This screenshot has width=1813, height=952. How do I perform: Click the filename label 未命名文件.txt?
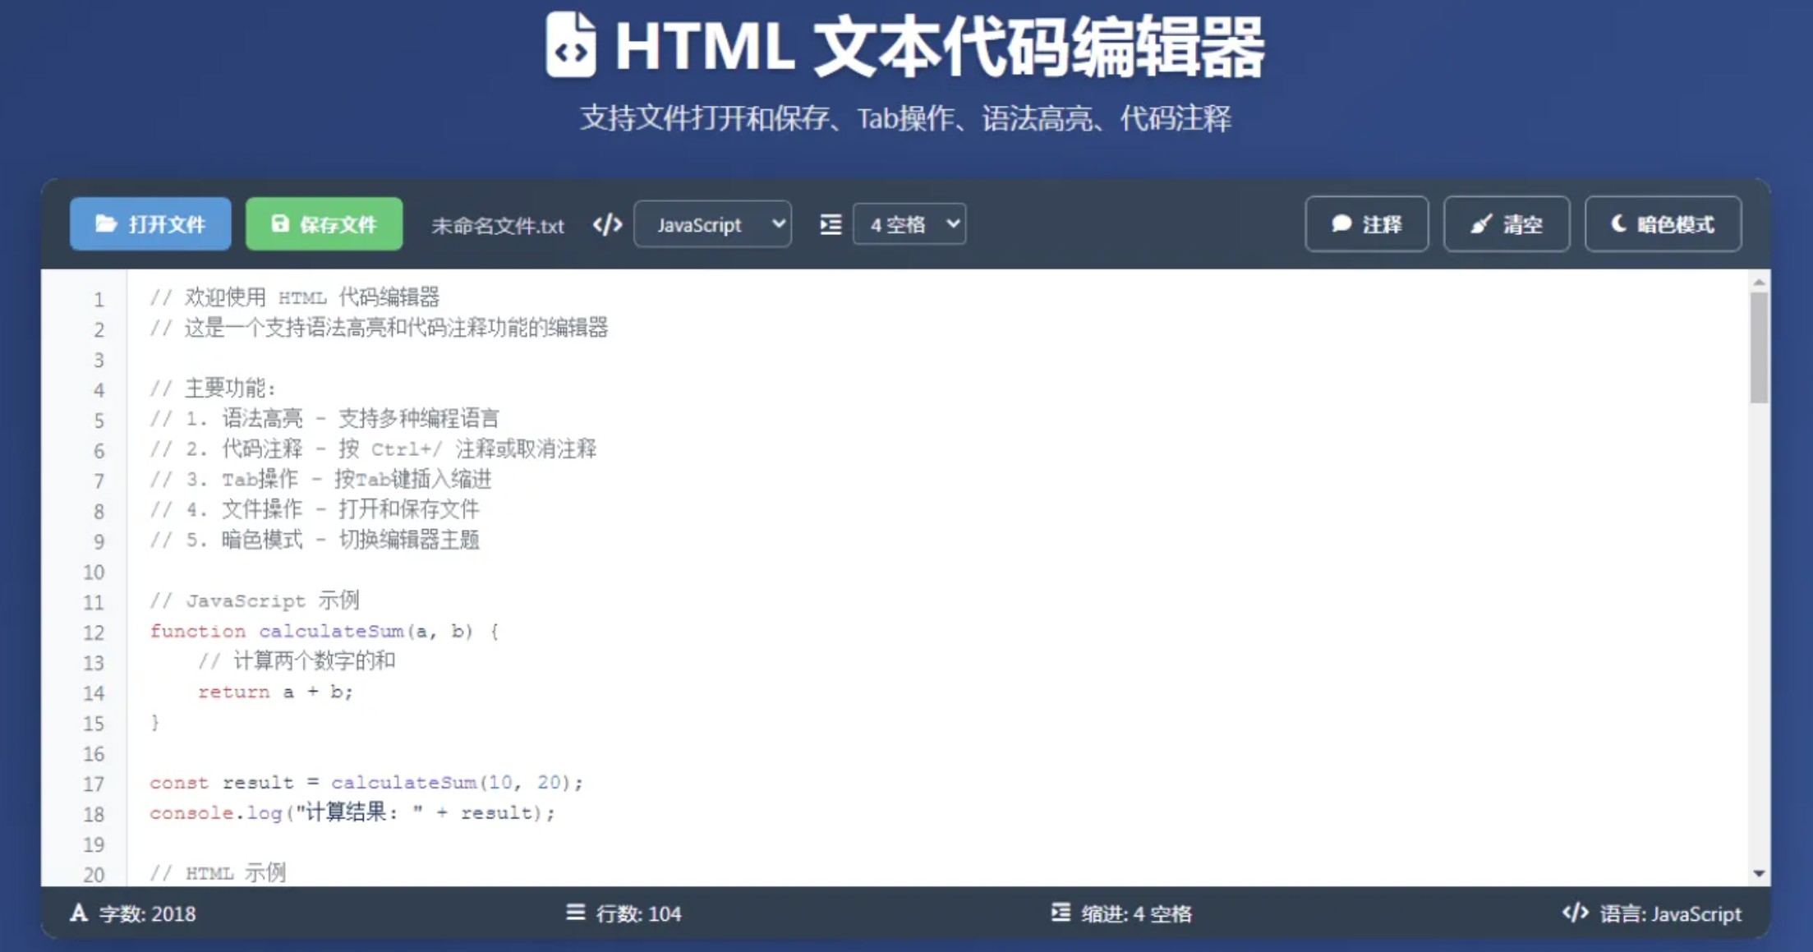click(x=498, y=226)
